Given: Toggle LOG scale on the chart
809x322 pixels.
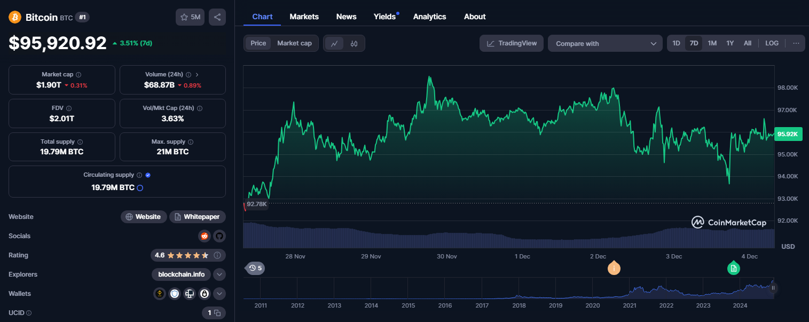Looking at the screenshot, I should pyautogui.click(x=772, y=43).
